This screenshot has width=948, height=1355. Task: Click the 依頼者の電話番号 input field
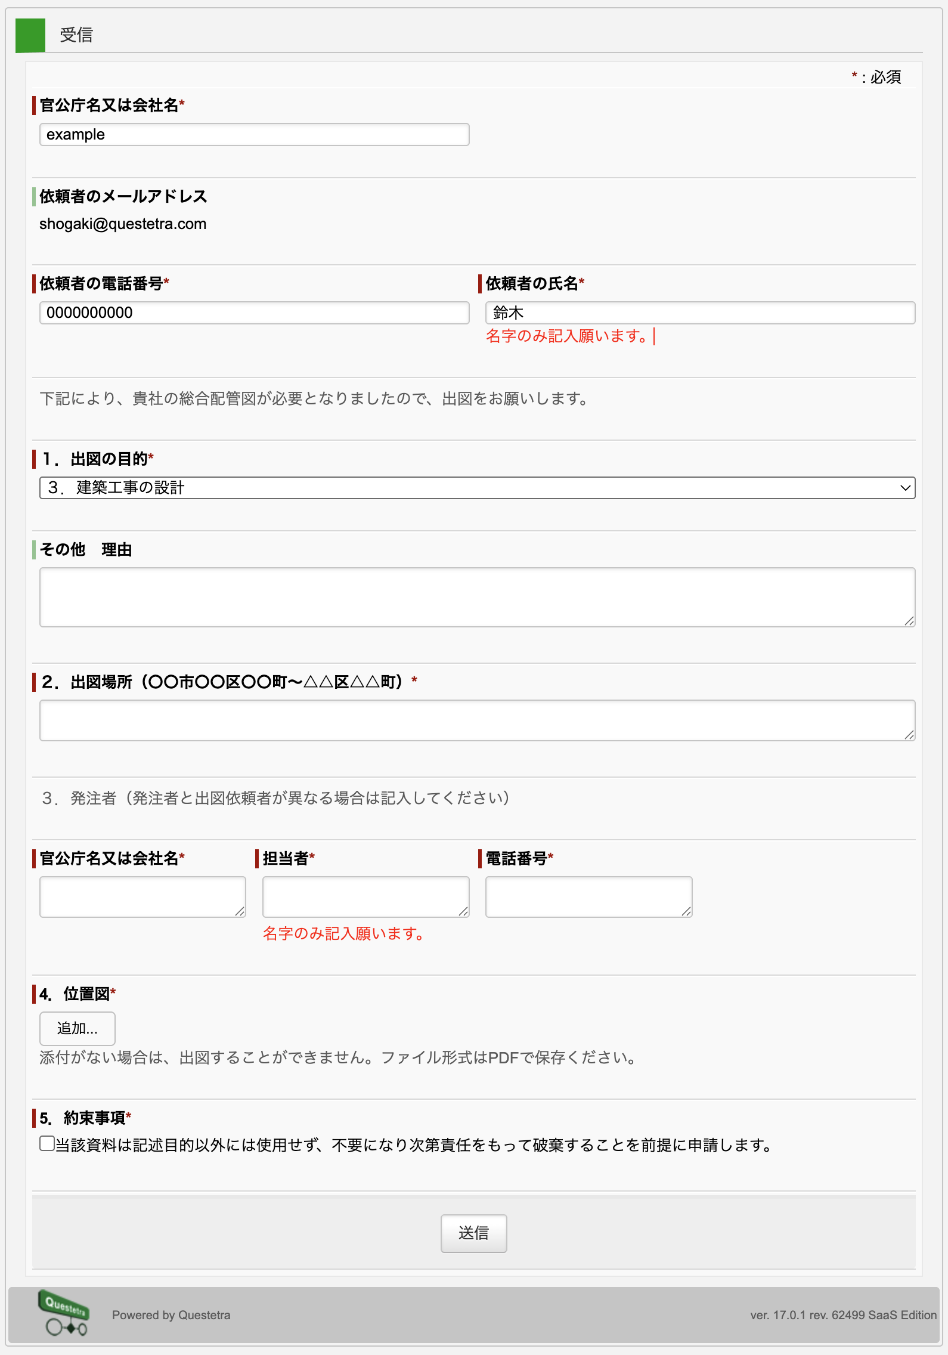point(255,313)
